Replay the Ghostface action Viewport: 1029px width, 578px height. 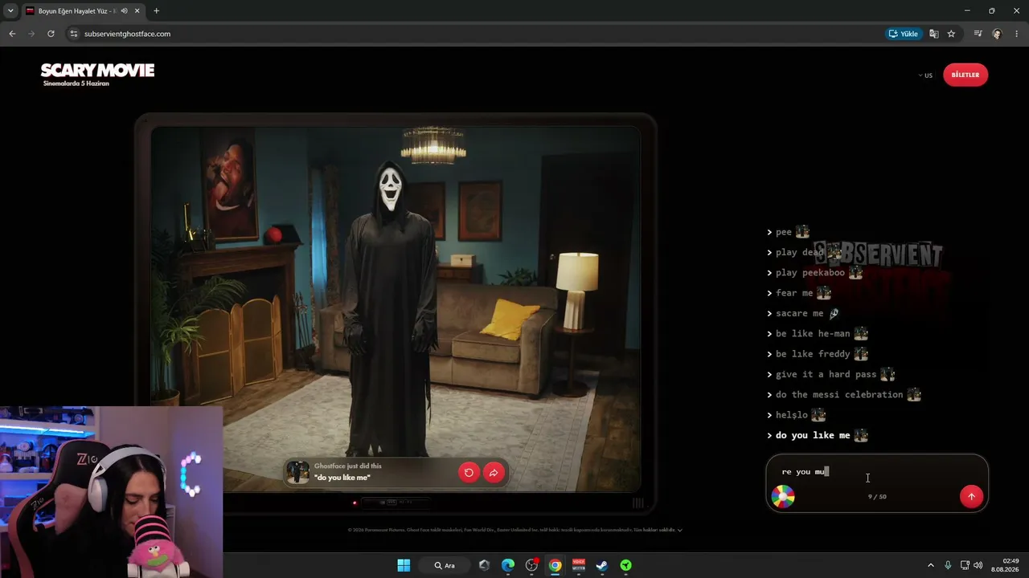[469, 472]
